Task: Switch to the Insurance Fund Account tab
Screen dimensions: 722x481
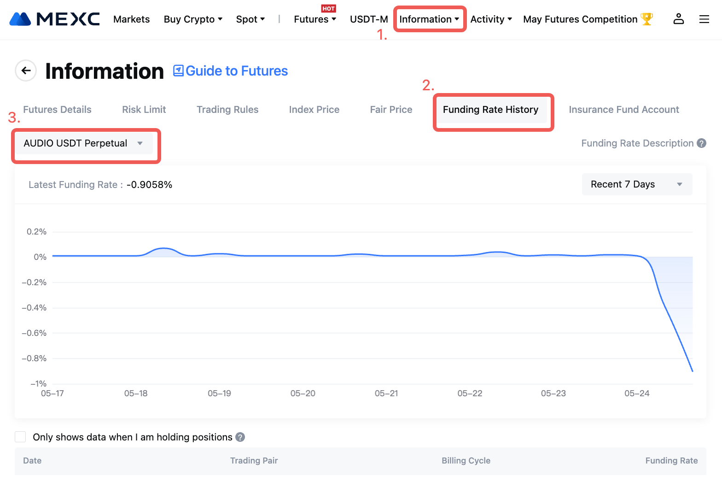Action: 624,110
